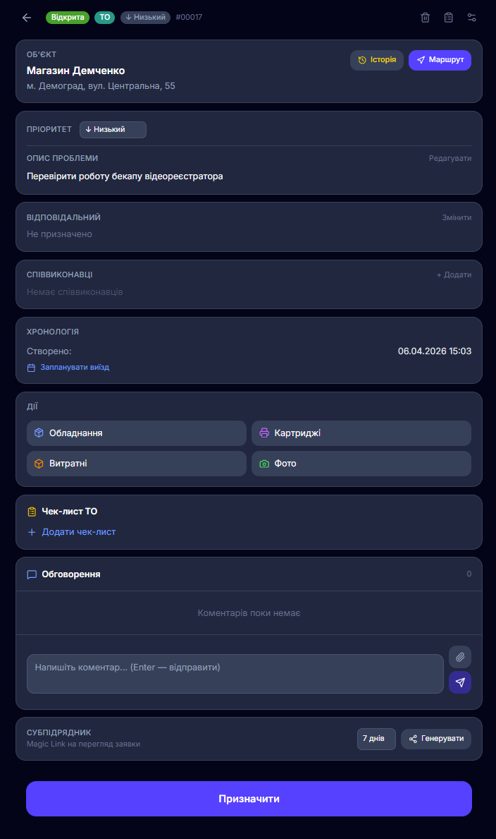Open the Історія history button
Image resolution: width=496 pixels, height=839 pixels.
coord(377,60)
